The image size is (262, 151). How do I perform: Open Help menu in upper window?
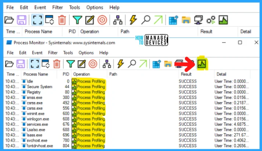114,7
